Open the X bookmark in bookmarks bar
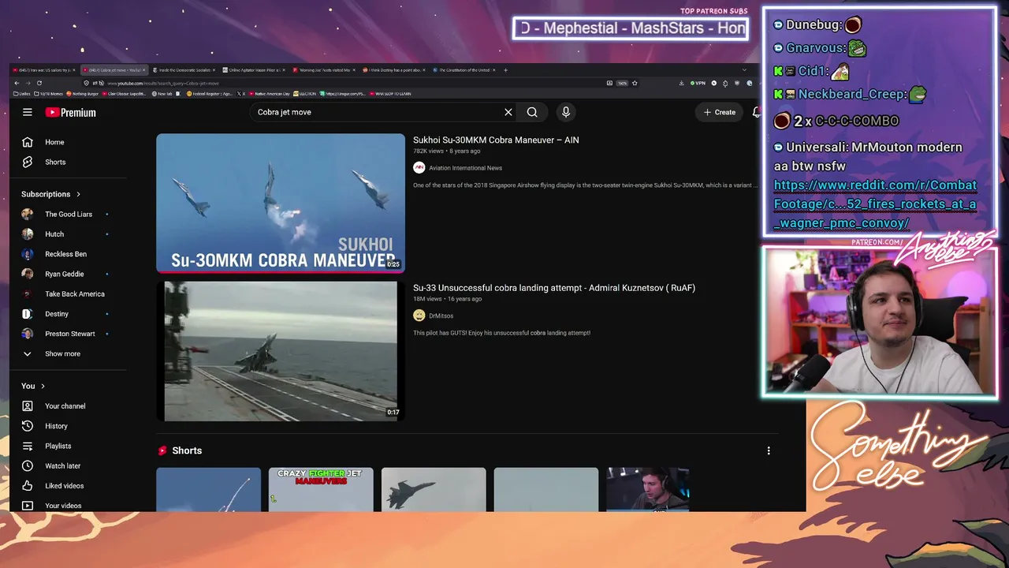Viewport: 1009px width, 568px height. pyautogui.click(x=240, y=94)
